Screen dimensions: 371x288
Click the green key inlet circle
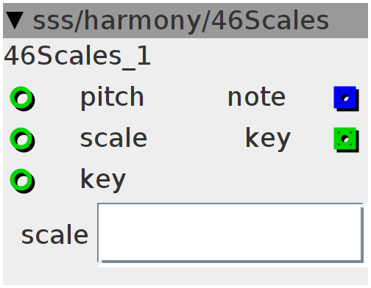click(x=22, y=180)
